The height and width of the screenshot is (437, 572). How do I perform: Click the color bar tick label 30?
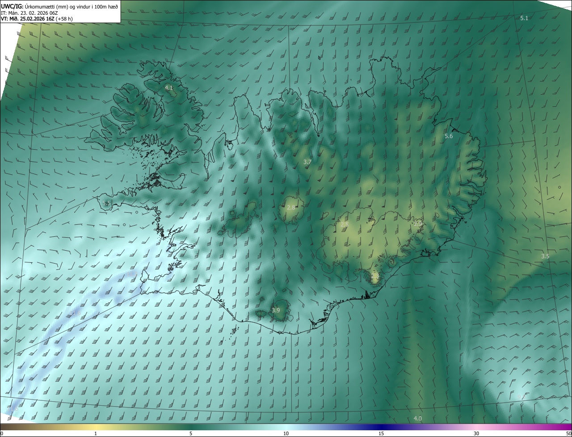point(476,434)
